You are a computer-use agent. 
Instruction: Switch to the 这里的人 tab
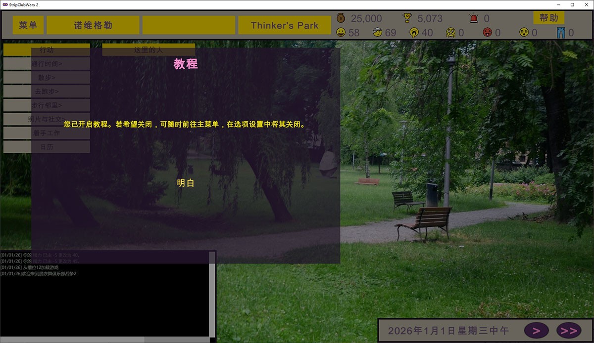click(x=148, y=49)
